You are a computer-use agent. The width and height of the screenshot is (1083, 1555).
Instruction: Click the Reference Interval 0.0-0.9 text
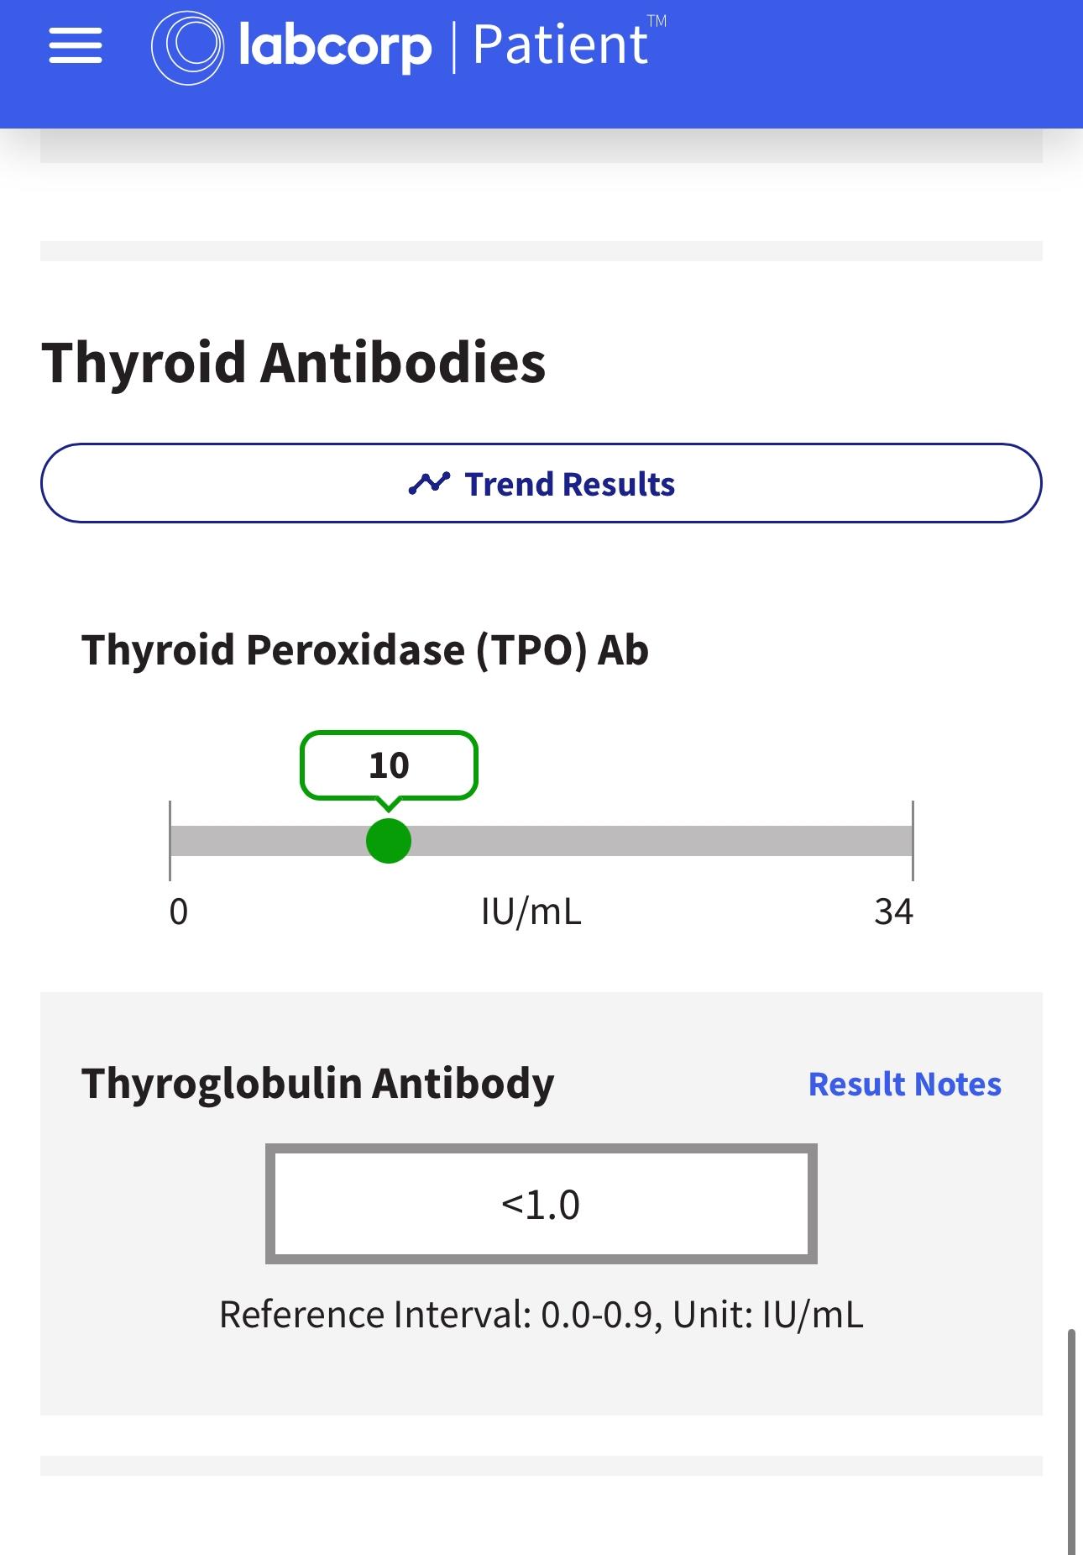coord(541,1315)
